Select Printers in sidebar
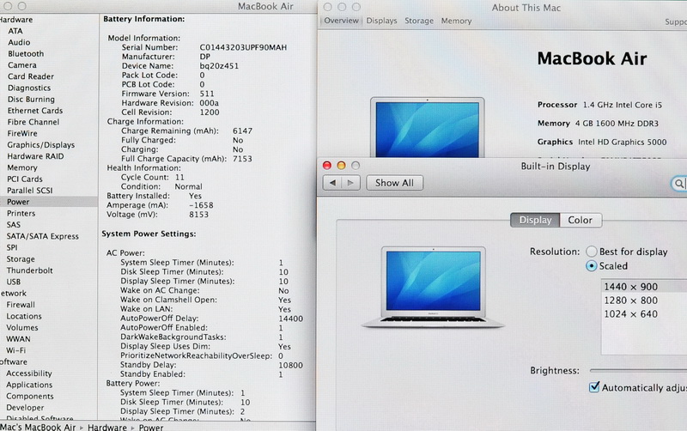The width and height of the screenshot is (687, 431). click(21, 213)
